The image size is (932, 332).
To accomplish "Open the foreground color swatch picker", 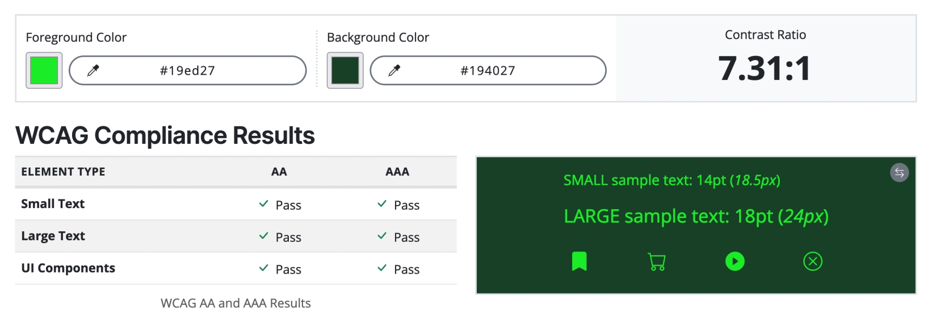I will (x=43, y=70).
